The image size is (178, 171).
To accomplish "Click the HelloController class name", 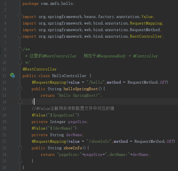I will 69,76.
